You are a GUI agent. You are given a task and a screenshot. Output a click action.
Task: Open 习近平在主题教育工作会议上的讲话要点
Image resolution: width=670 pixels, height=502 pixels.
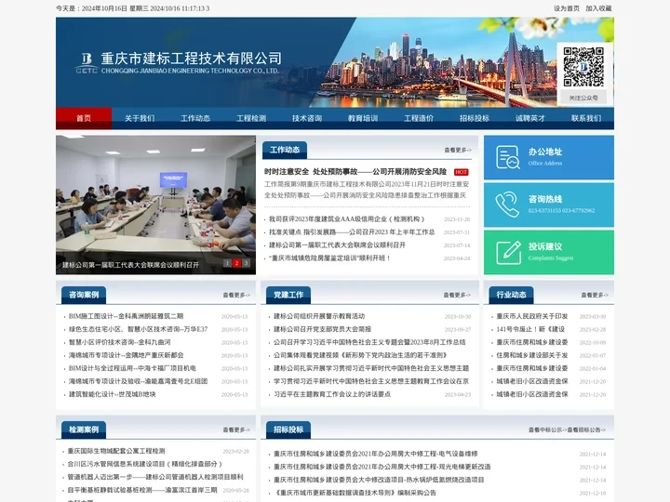coord(332,394)
